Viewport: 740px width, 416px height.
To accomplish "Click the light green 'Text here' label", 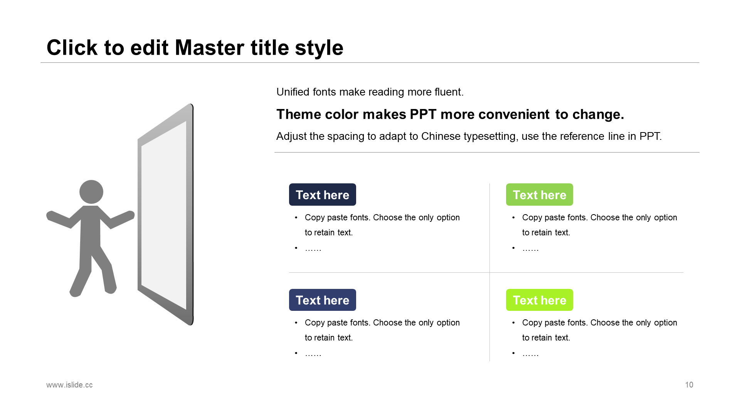I will coord(539,195).
